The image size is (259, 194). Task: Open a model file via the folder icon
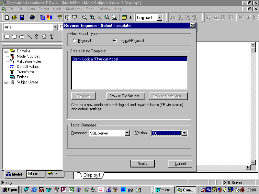click(x=15, y=17)
